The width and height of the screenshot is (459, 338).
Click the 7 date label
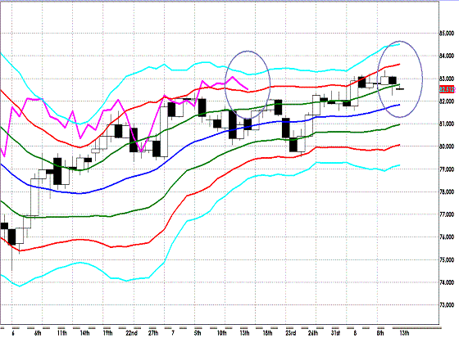173,333
